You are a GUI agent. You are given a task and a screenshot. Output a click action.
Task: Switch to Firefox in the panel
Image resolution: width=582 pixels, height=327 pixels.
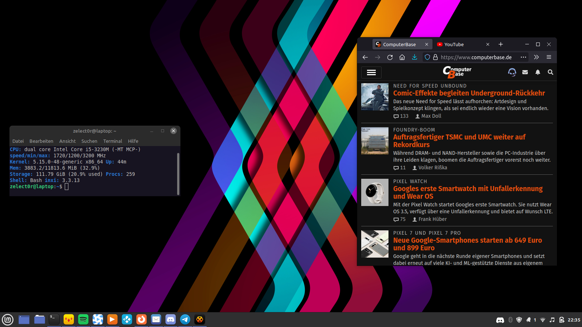141,320
